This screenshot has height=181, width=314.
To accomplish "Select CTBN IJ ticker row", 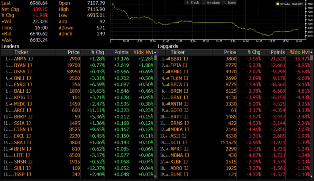I will pyautogui.click(x=23, y=130).
